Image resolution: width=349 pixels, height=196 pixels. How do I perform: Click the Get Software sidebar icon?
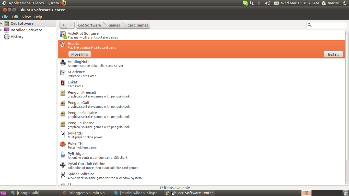(x=7, y=23)
